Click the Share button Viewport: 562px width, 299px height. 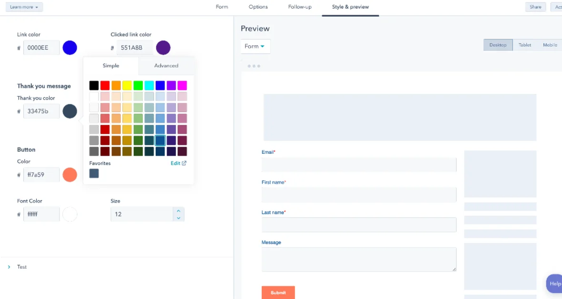[x=535, y=7]
